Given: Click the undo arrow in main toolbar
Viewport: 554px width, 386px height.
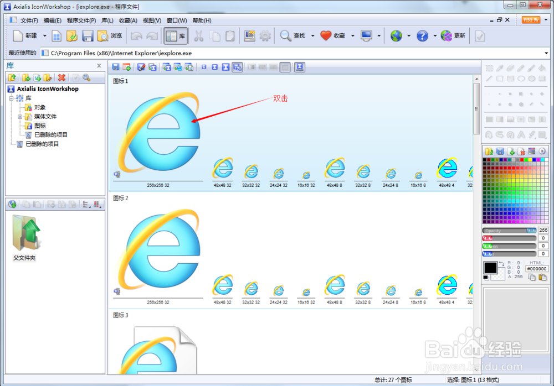Looking at the screenshot, I should pos(136,35).
